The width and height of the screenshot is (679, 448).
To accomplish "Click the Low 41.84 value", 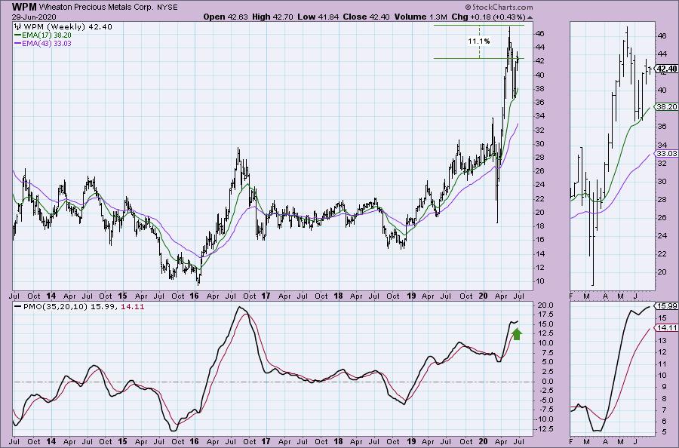I will click(318, 17).
